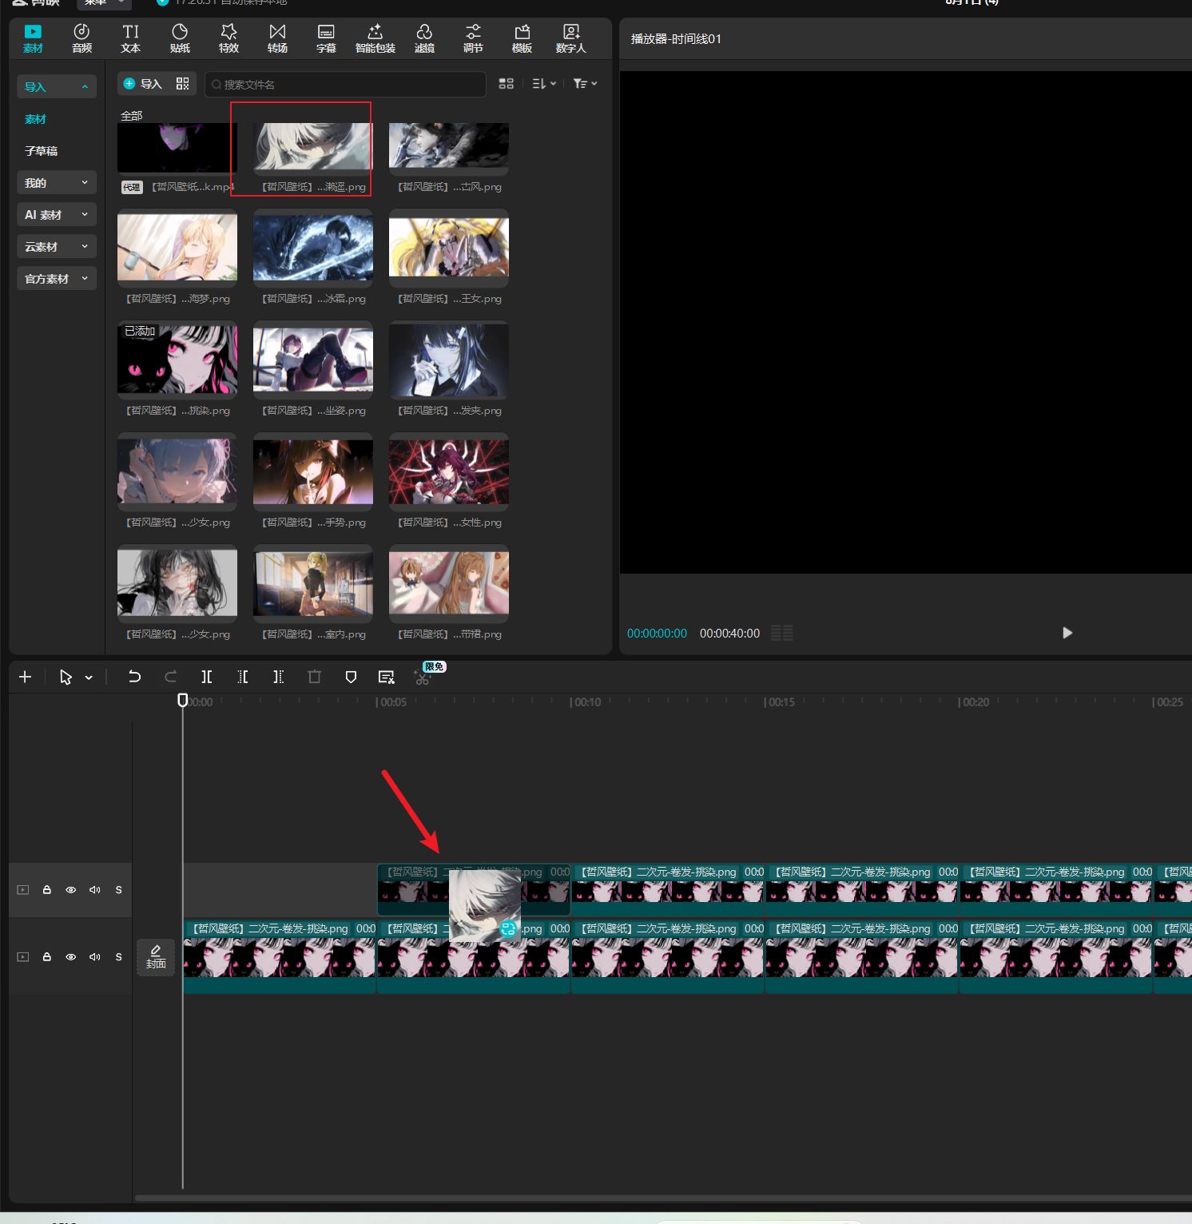Select the 坐姿.png media thumbnail
1192x1224 pixels.
point(313,360)
